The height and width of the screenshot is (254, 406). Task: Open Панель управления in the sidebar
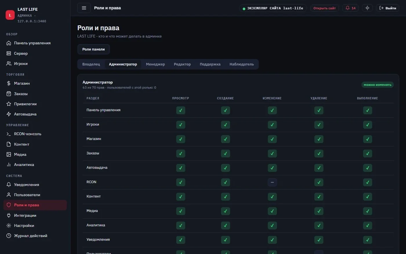[x=35, y=43]
